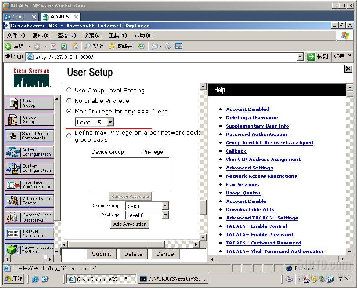Expand the Forward button history arrow

pyautogui.click(x=46, y=47)
